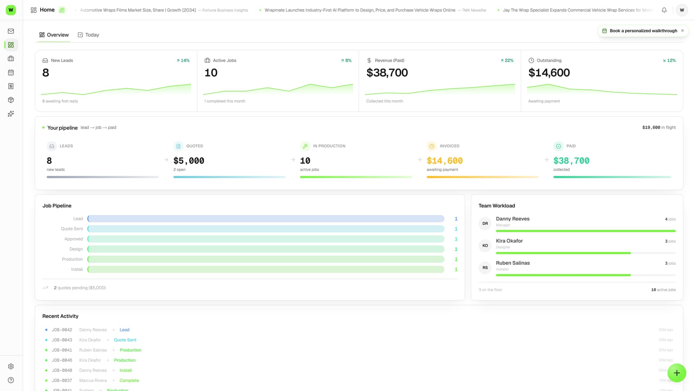Image resolution: width=695 pixels, height=391 pixels.
Task: Click the Complete status for JOB-0037
Action: tap(129, 381)
